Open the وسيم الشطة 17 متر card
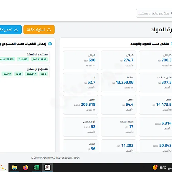 (x=119, y=127)
